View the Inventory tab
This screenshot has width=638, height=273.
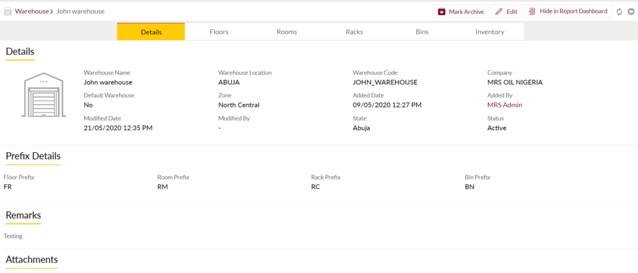pos(490,32)
